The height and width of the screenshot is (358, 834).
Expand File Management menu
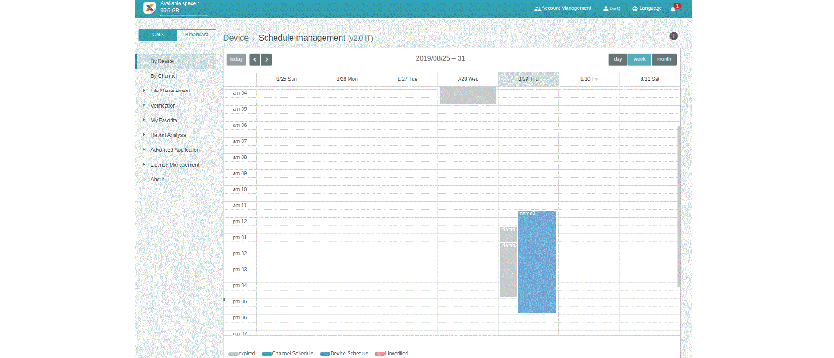pos(170,91)
